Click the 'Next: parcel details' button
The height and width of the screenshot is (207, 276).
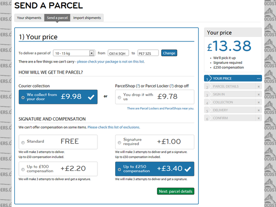(x=176, y=191)
